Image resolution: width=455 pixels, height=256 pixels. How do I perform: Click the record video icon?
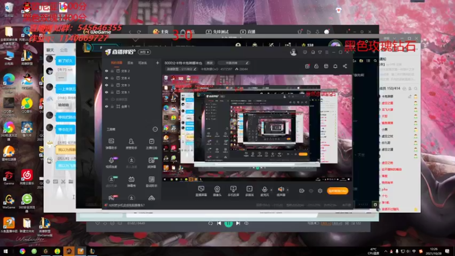(x=301, y=191)
